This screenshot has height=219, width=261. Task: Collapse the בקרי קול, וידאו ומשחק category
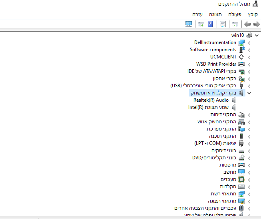(x=249, y=93)
